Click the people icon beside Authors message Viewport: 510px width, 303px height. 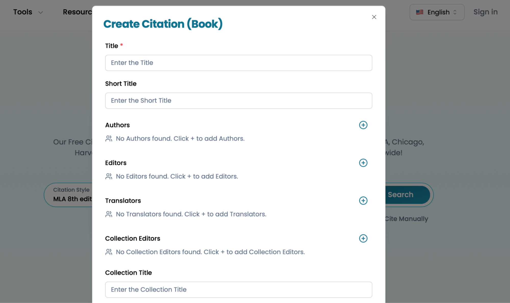coord(109,138)
